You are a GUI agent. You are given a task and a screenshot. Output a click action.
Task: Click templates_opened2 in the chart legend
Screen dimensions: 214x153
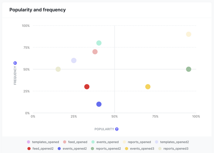pos(172,142)
